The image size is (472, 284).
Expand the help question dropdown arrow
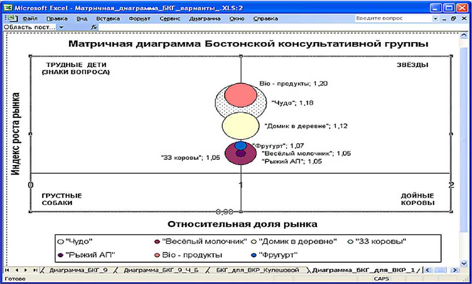pos(435,19)
